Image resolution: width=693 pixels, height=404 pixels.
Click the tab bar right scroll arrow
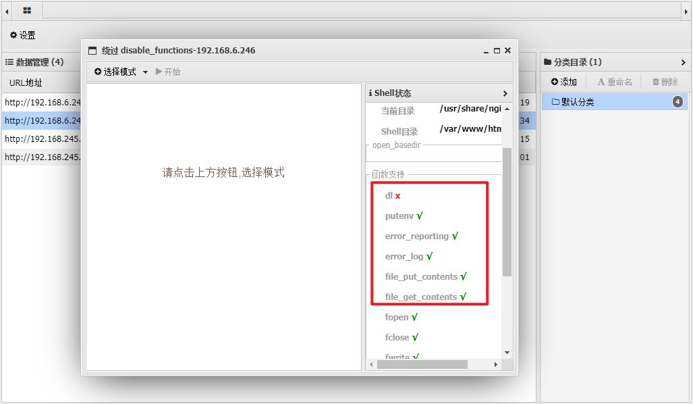click(x=686, y=10)
